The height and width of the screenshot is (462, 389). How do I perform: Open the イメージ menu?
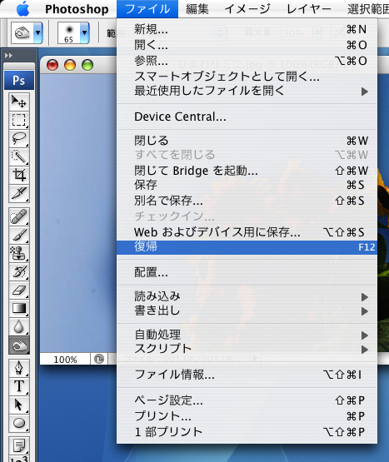tap(247, 9)
